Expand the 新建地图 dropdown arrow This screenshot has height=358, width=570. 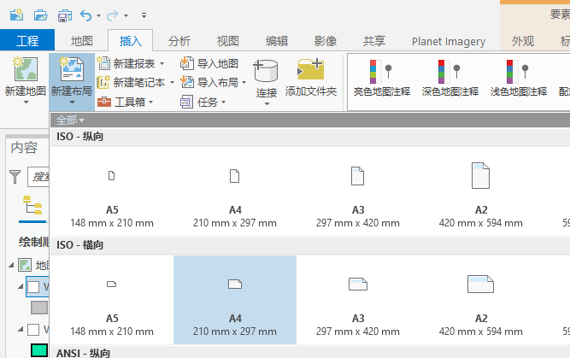26,103
